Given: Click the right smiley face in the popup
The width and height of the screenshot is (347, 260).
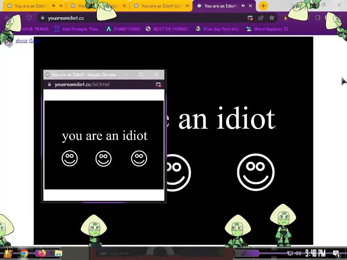Looking at the screenshot, I should (x=139, y=158).
